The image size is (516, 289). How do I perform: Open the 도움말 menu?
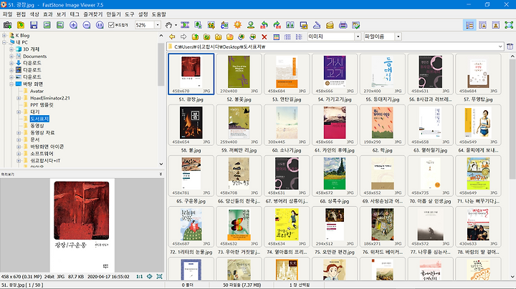[x=158, y=14]
